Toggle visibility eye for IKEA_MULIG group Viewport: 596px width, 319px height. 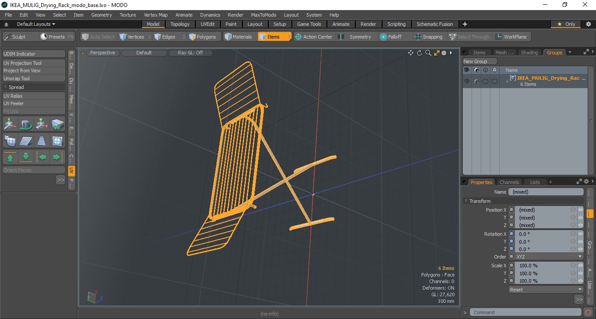[467, 81]
